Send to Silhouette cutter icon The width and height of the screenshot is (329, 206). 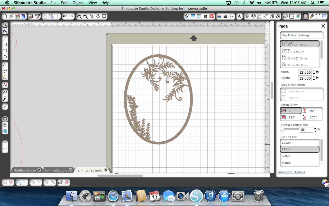(37, 16)
